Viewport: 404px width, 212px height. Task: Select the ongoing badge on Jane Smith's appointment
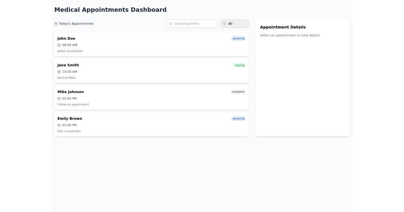coord(239,65)
